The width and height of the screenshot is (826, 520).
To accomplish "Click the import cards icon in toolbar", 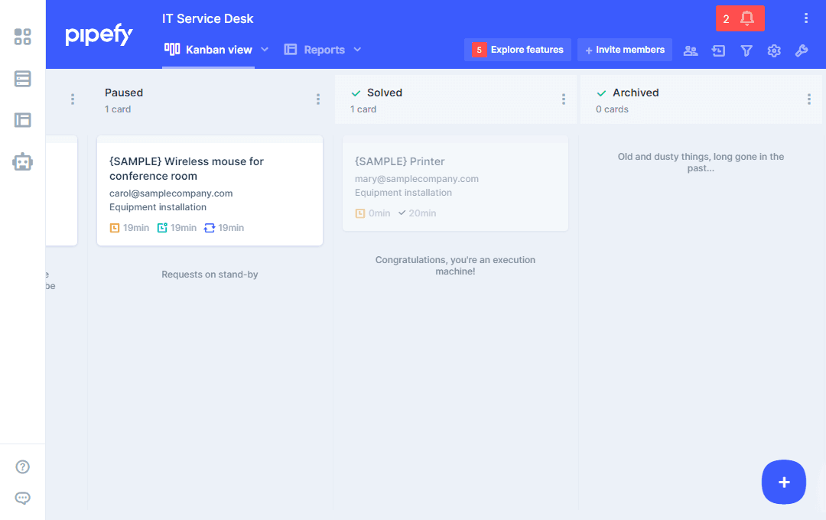I will (x=718, y=50).
